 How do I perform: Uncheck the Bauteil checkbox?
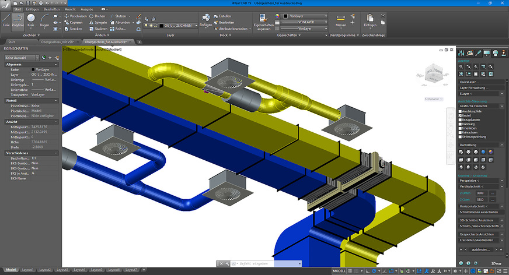[x=460, y=115]
